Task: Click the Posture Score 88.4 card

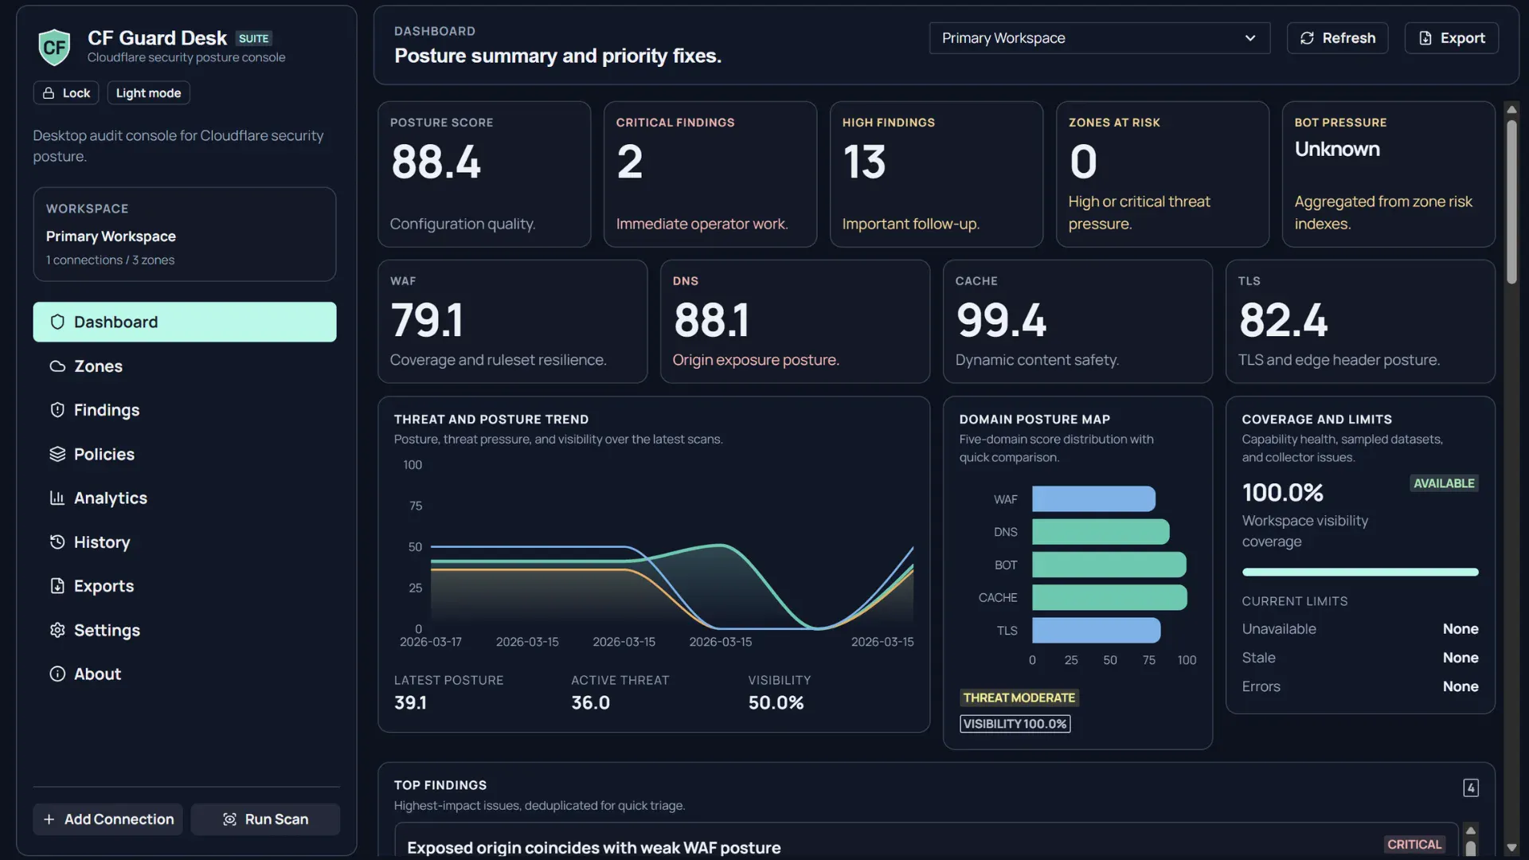Action: [x=484, y=174]
